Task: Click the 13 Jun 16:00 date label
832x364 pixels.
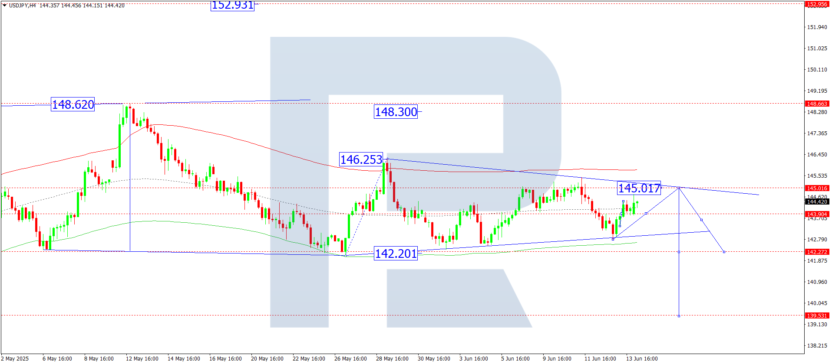Action: (641, 358)
